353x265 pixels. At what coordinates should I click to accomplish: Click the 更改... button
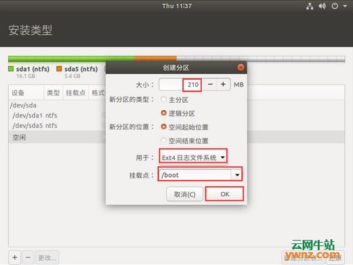[x=47, y=257]
